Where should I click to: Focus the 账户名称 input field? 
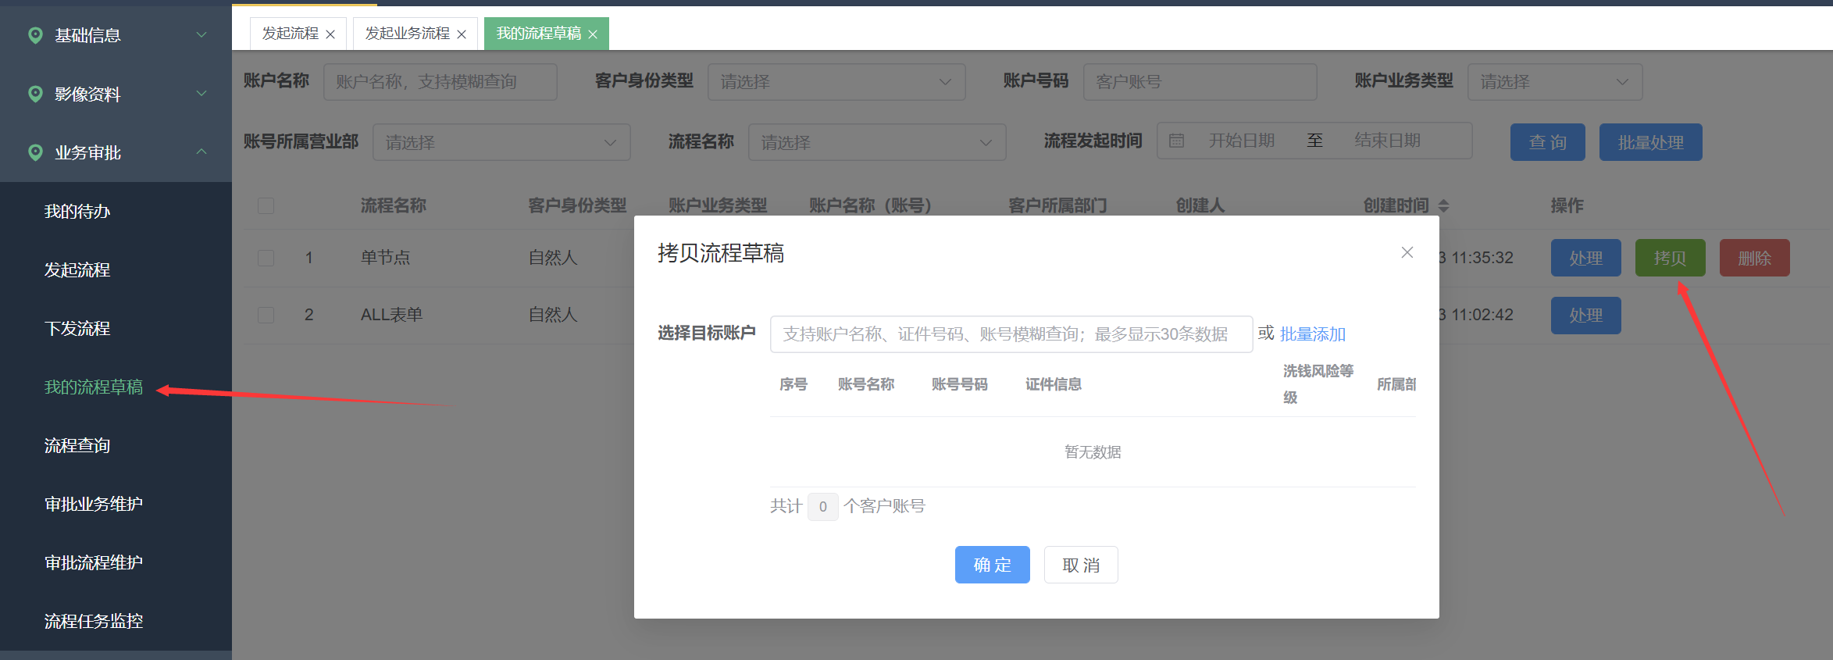440,82
